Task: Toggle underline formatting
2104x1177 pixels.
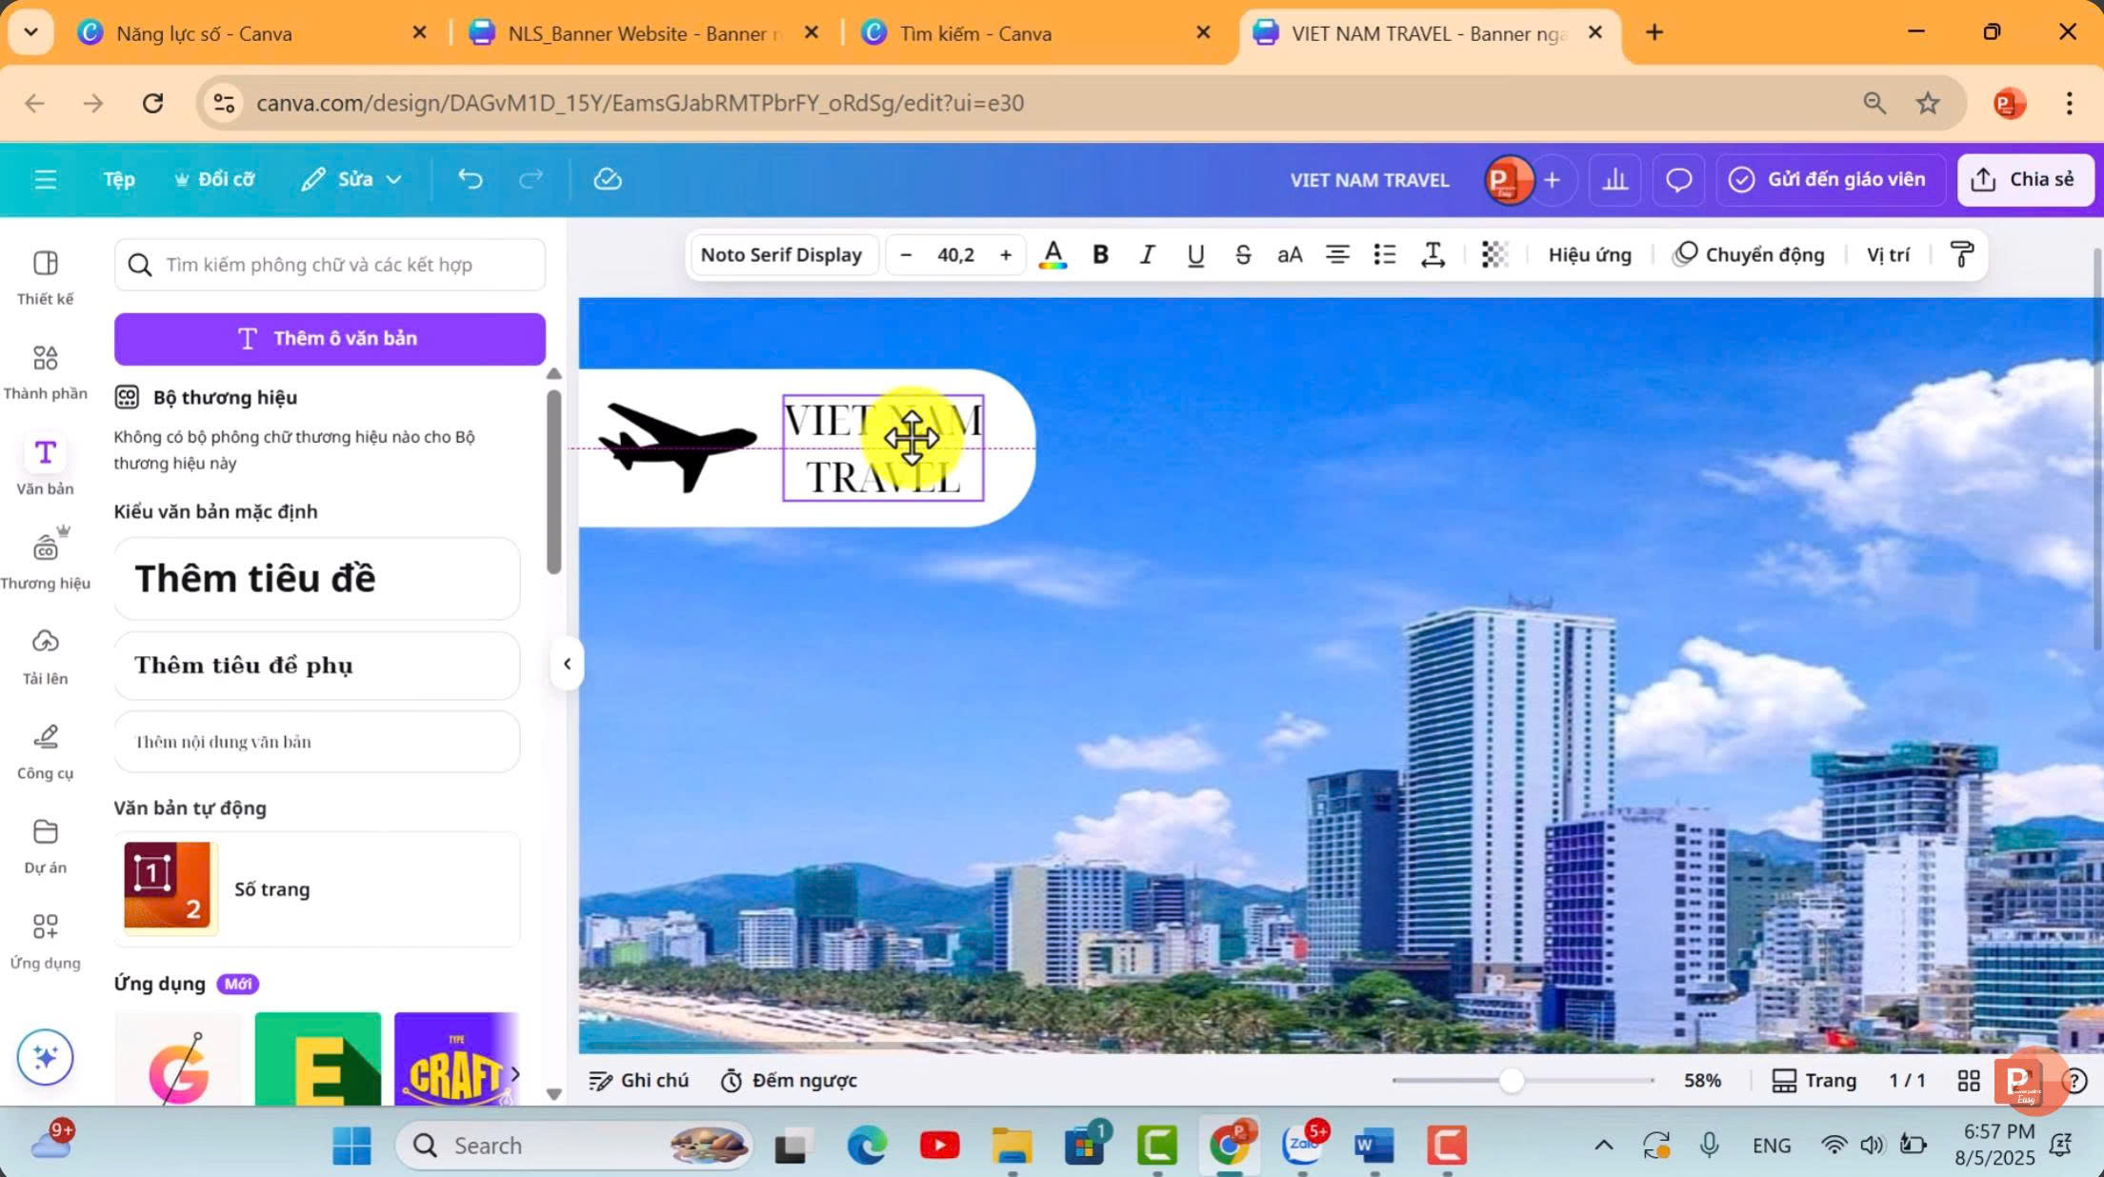Action: tap(1195, 255)
